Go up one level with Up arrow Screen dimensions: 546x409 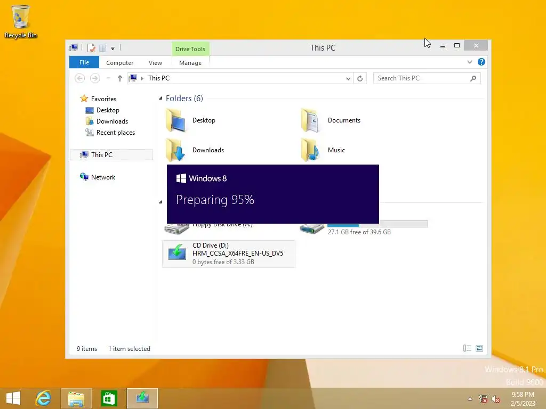120,78
